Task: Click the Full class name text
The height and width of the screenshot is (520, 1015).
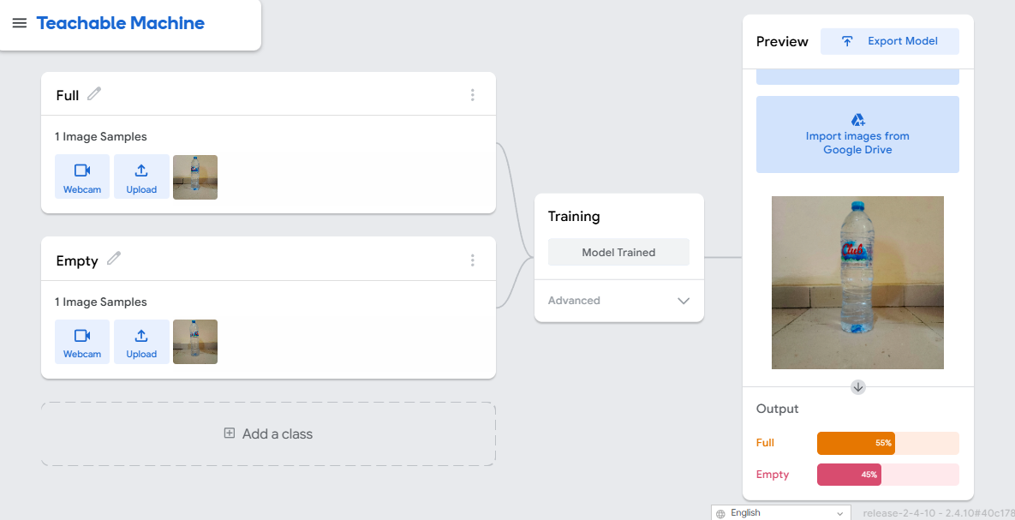Action: pos(68,96)
